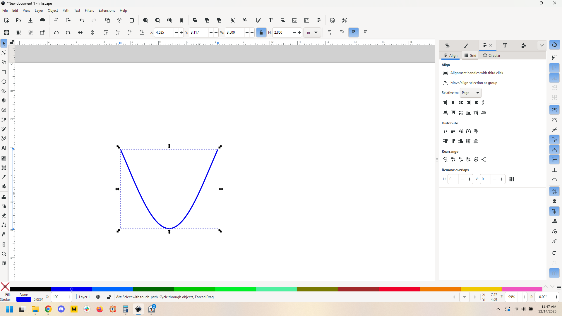Image resolution: width=562 pixels, height=316 pixels.
Task: Select the Node tool
Action: pyautogui.click(x=4, y=53)
